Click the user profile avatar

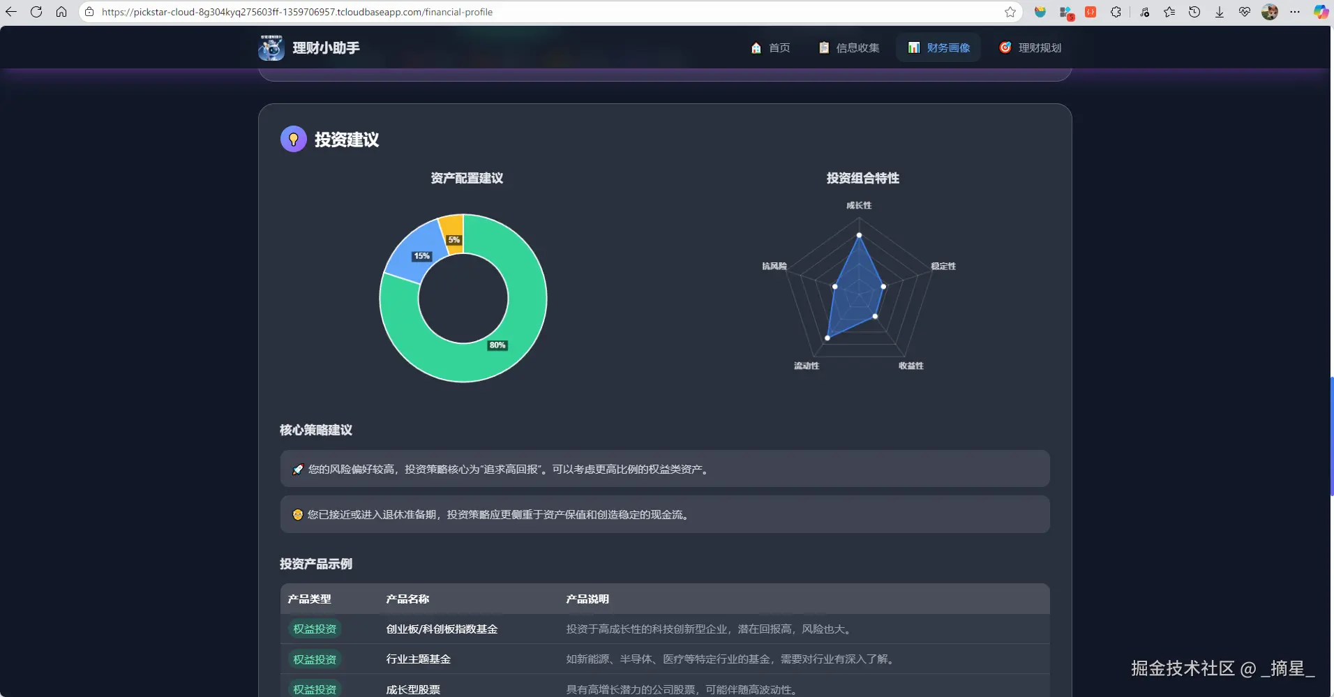point(1270,12)
